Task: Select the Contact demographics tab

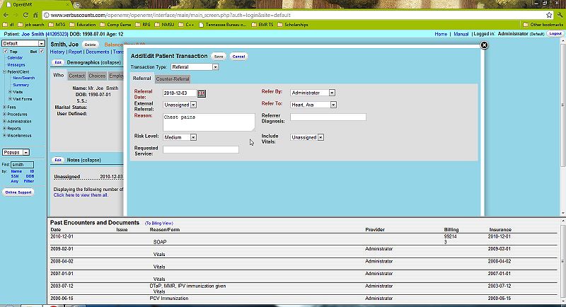Action: (76, 76)
